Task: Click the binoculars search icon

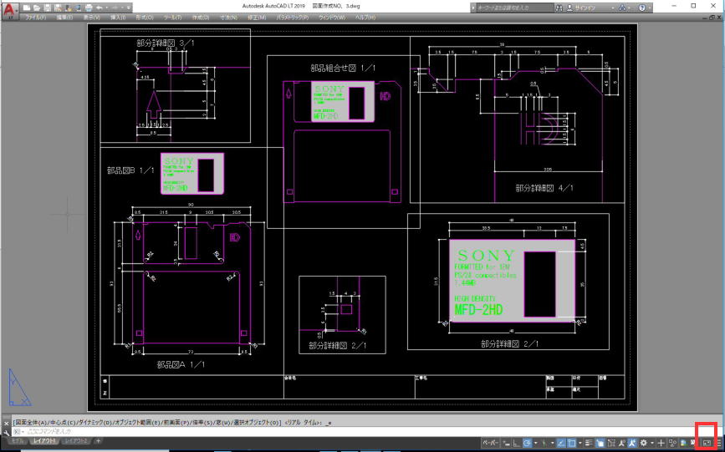Action: coord(559,8)
